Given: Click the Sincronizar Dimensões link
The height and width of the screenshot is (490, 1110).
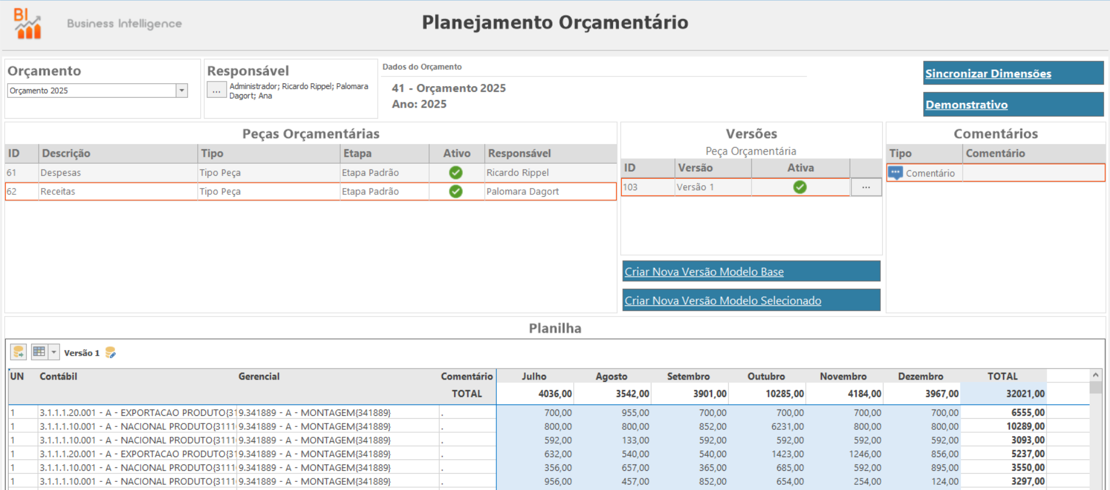Looking at the screenshot, I should pos(988,73).
